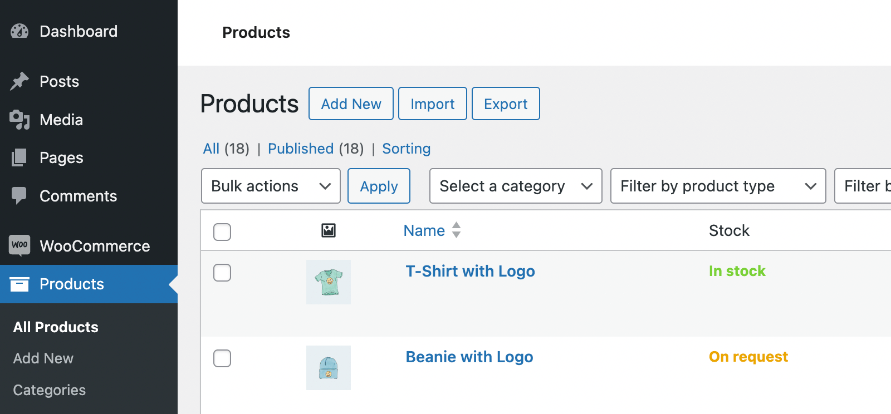This screenshot has height=414, width=891.
Task: Apply the selected bulk action
Action: [379, 186]
